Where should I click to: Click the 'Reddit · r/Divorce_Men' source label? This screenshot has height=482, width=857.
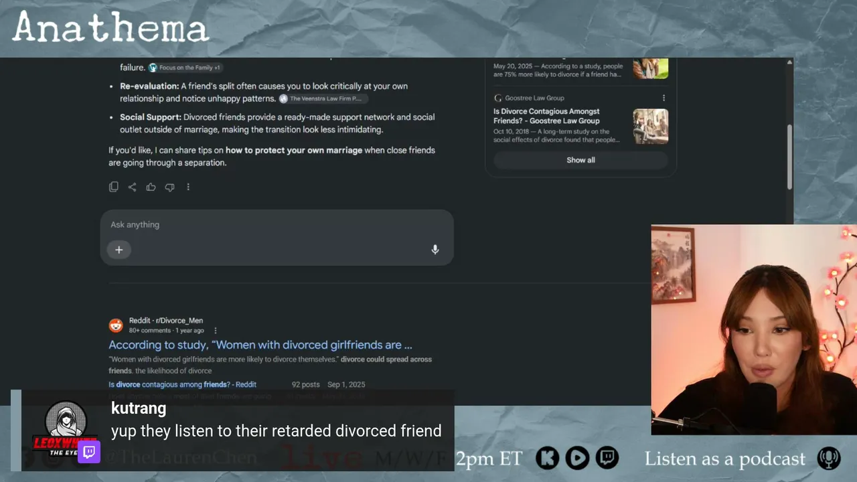point(166,321)
